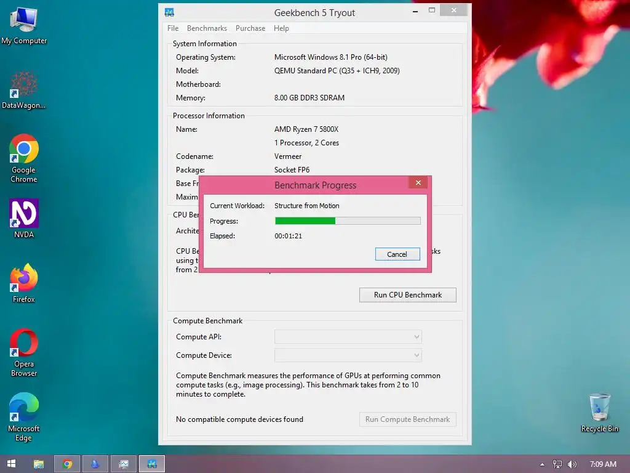630x473 pixels.
Task: Launch Google Chrome from the desktop
Action: [x=24, y=158]
